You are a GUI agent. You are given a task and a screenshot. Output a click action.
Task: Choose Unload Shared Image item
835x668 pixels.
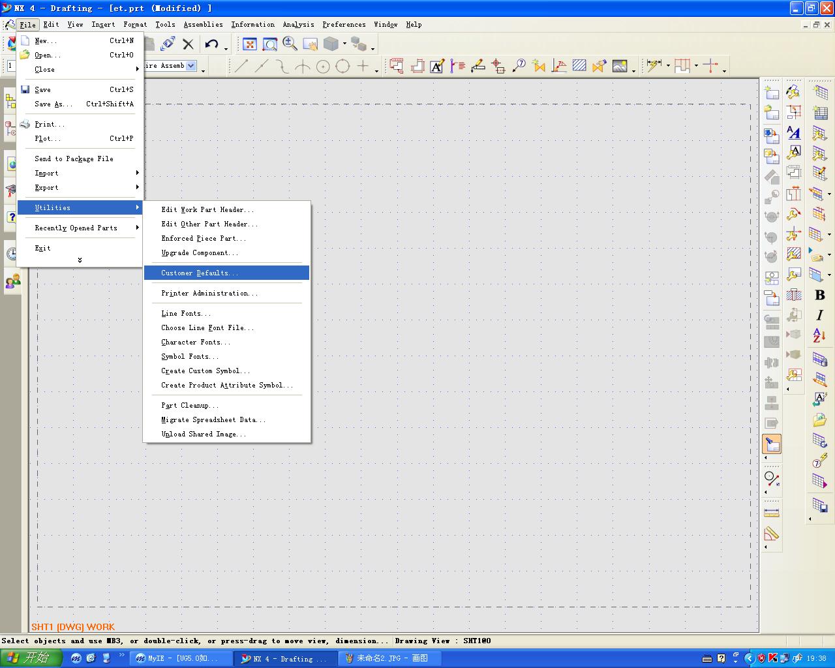tap(227, 434)
